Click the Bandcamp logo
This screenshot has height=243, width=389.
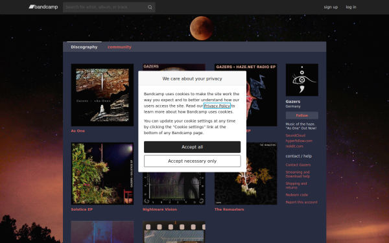point(43,7)
